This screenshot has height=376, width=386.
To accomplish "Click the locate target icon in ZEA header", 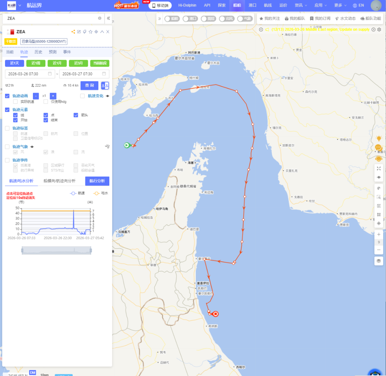I will pos(96,32).
